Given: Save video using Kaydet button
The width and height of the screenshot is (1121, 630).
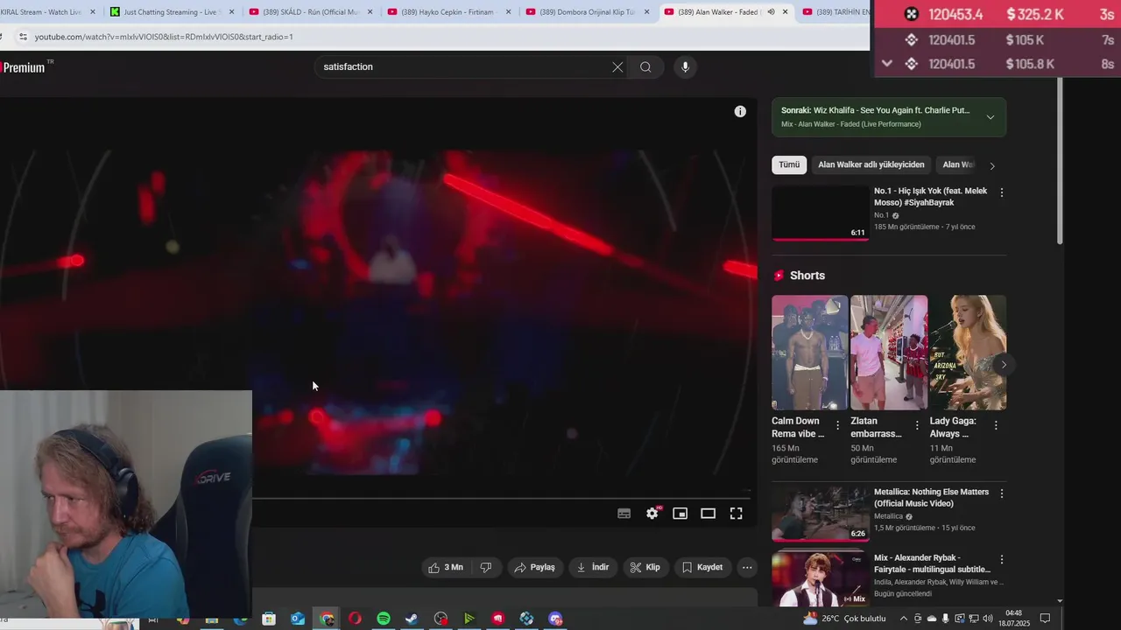Looking at the screenshot, I should point(702,567).
